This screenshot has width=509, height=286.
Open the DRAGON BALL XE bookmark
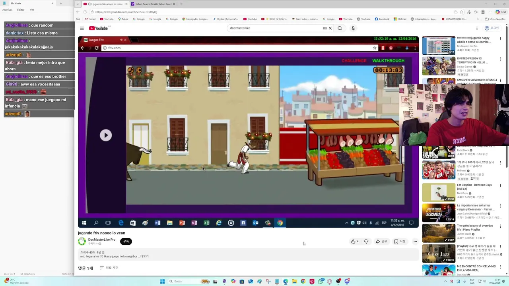tap(454, 19)
